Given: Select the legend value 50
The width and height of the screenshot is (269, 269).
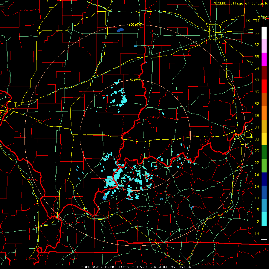Looking at the screenshot, I should (257, 80).
